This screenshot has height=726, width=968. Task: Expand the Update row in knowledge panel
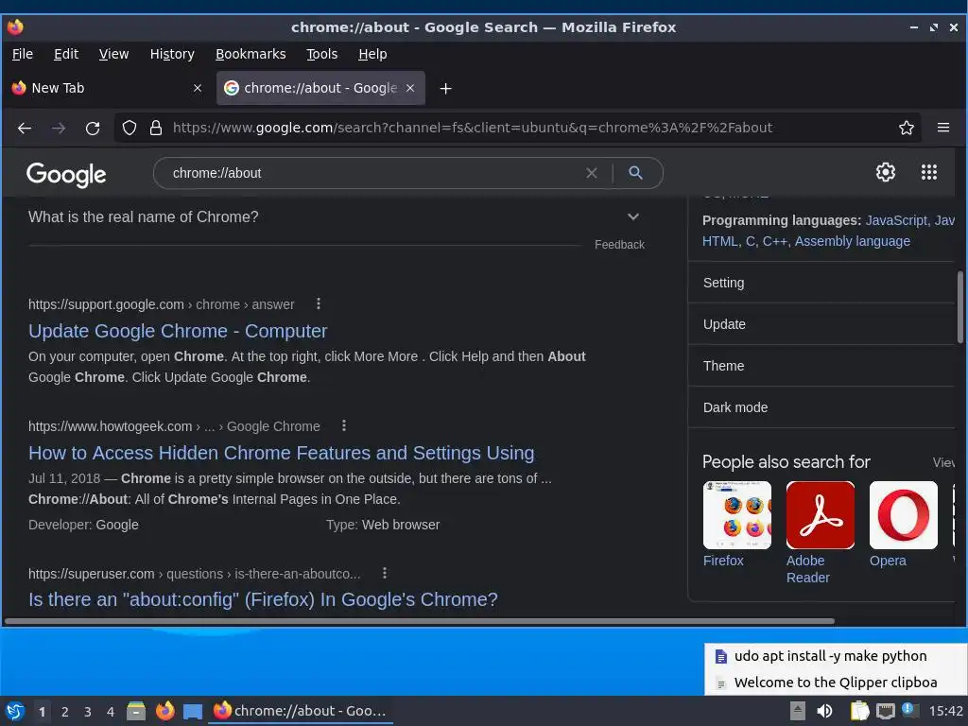click(x=821, y=324)
